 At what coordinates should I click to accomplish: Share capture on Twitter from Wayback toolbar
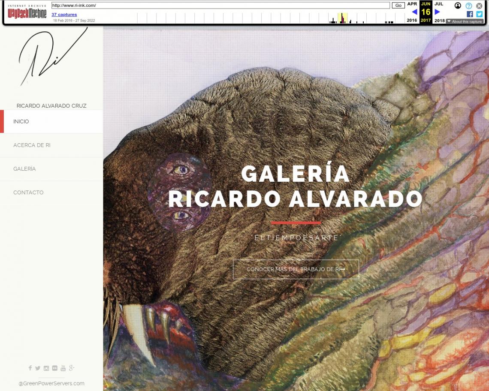(479, 14)
